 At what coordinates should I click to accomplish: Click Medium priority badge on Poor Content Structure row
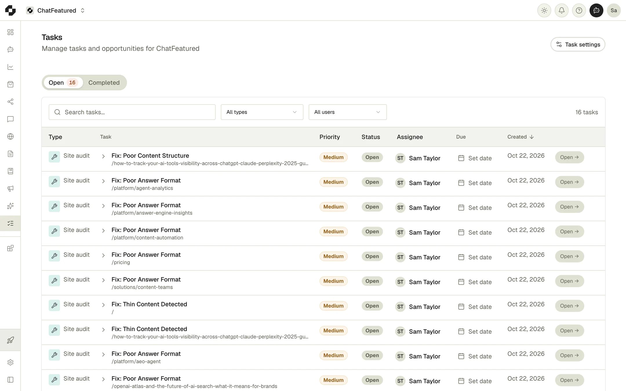[x=333, y=157]
